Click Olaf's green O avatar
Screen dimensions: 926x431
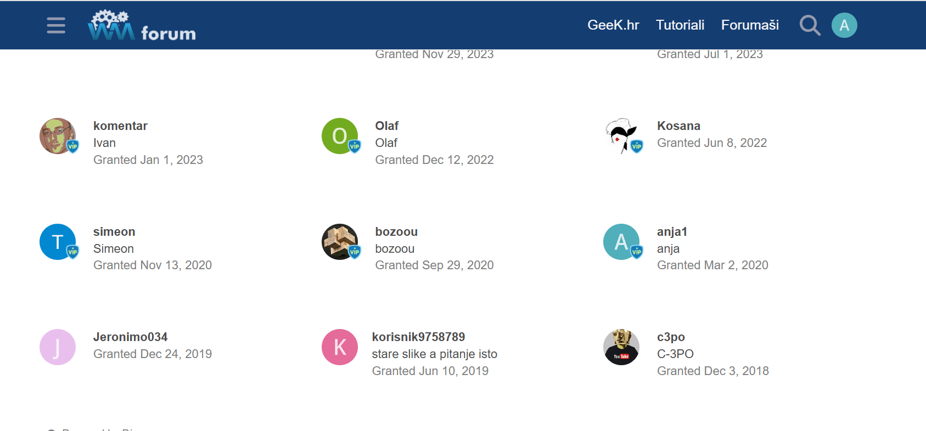click(340, 136)
